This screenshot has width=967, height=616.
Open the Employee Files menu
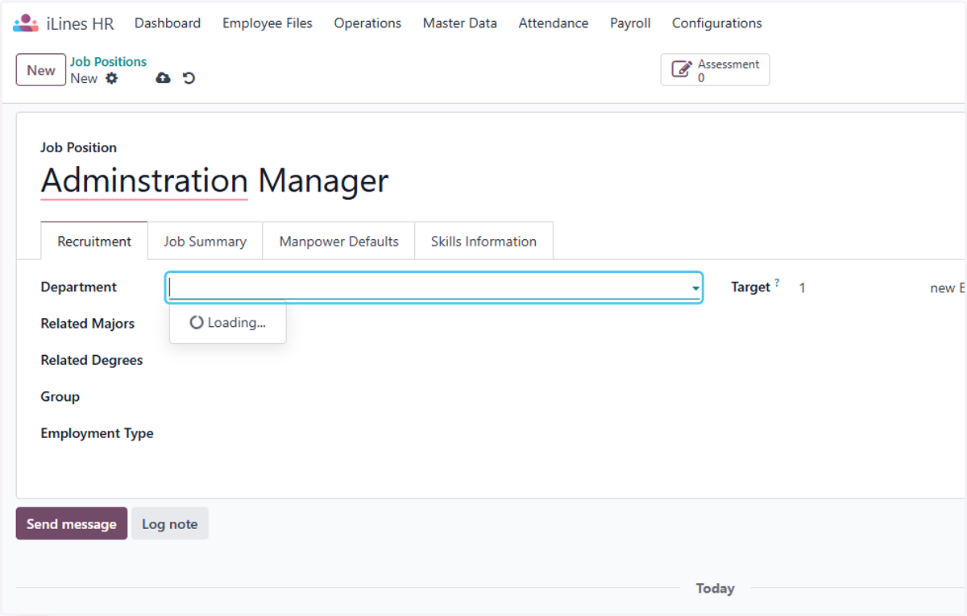[268, 23]
